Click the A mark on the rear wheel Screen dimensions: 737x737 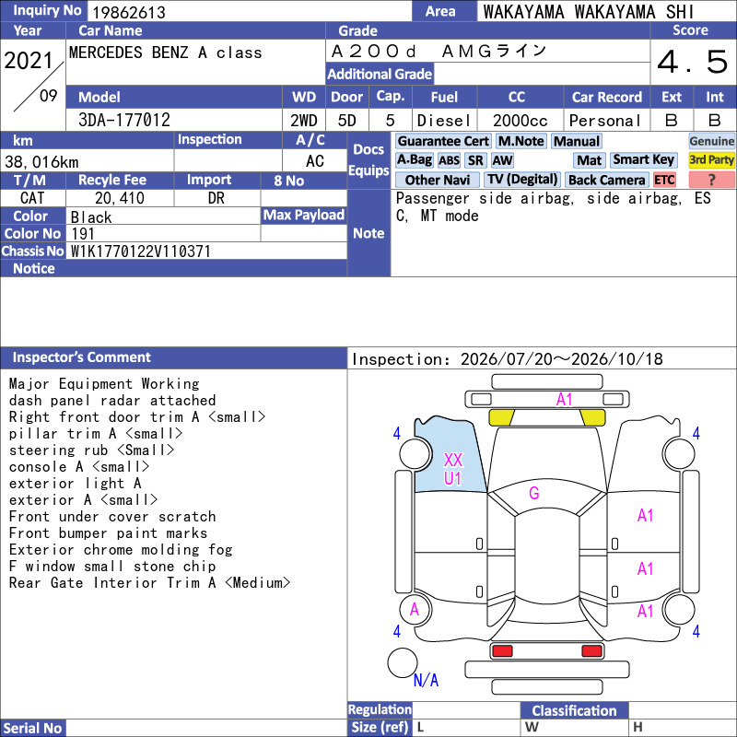tap(414, 610)
